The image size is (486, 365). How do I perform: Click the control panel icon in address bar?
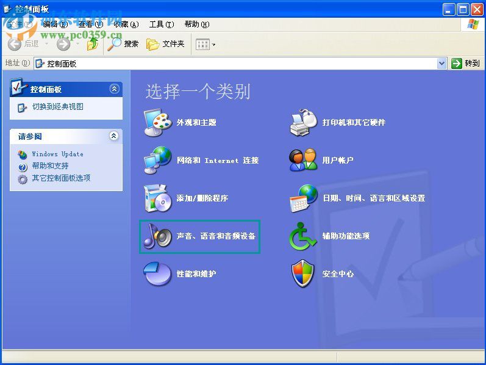(x=40, y=63)
